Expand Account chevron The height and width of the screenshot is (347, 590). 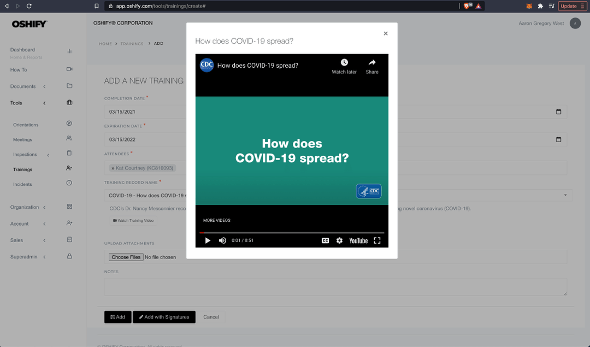tap(44, 224)
